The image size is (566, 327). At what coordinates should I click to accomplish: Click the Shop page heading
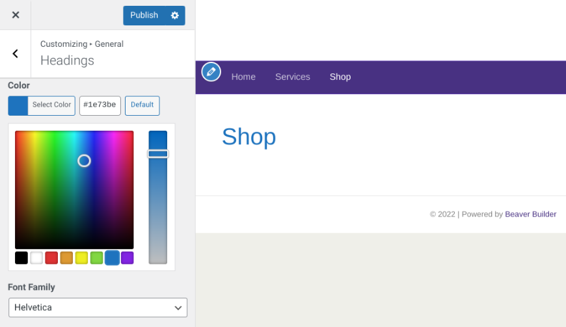(x=249, y=137)
